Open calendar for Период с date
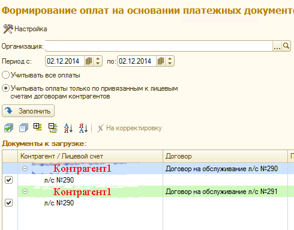Image resolution: width=294 pixels, height=230 pixels. [89, 61]
